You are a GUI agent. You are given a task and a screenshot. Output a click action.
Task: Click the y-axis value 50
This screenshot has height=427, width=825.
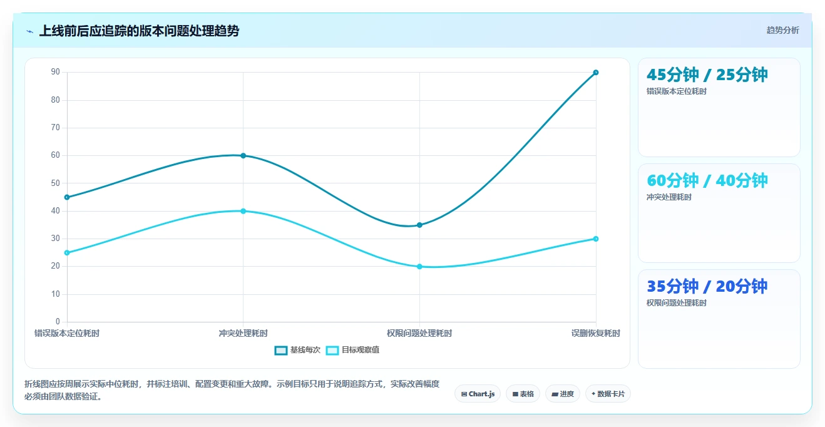point(56,183)
